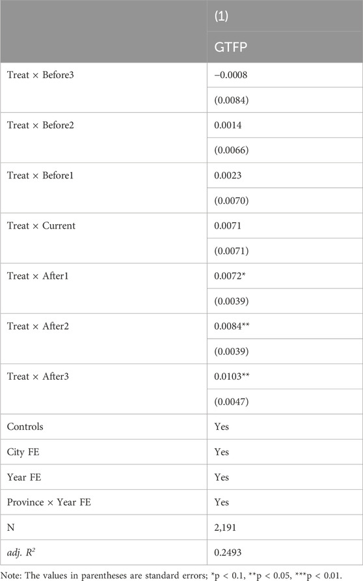Click the Treat × Before2 row label
Screen dimensions: 363x581
tap(40, 125)
